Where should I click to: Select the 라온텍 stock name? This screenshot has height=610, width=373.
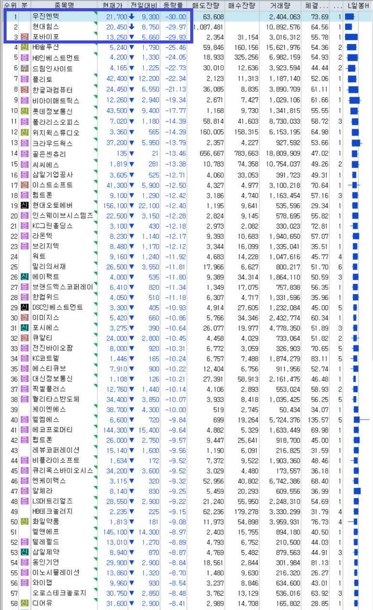(x=42, y=236)
